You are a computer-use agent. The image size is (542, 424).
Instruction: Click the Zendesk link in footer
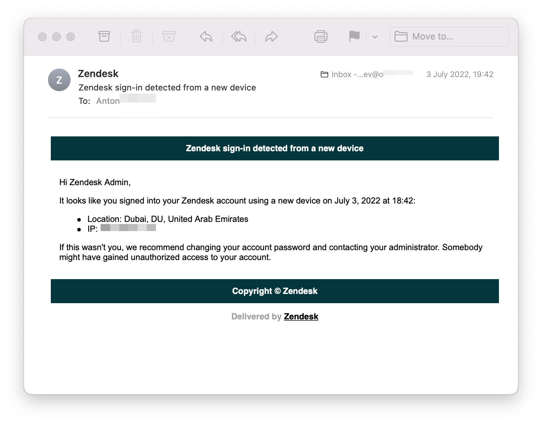(x=301, y=317)
